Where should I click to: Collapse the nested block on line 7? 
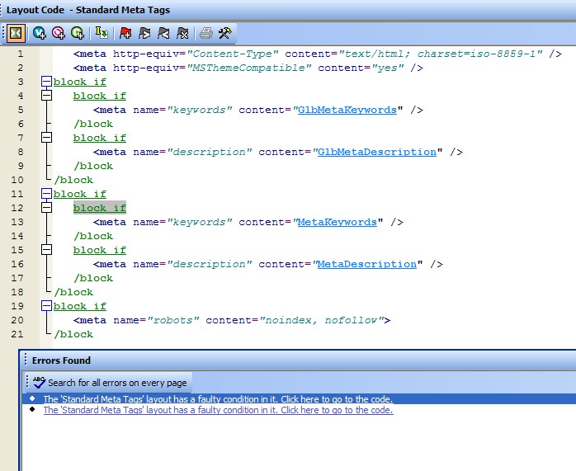click(x=46, y=138)
